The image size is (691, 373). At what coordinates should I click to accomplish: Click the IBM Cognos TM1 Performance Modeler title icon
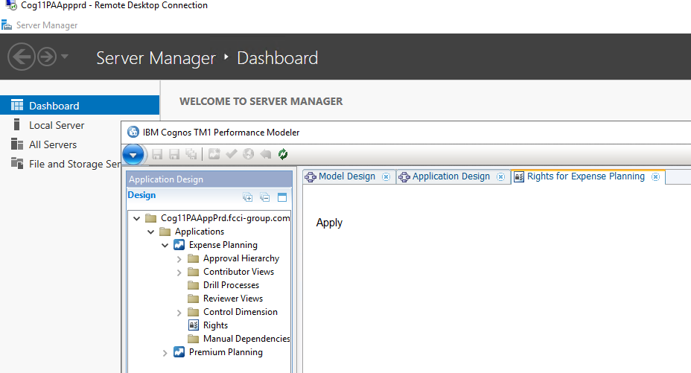[133, 132]
